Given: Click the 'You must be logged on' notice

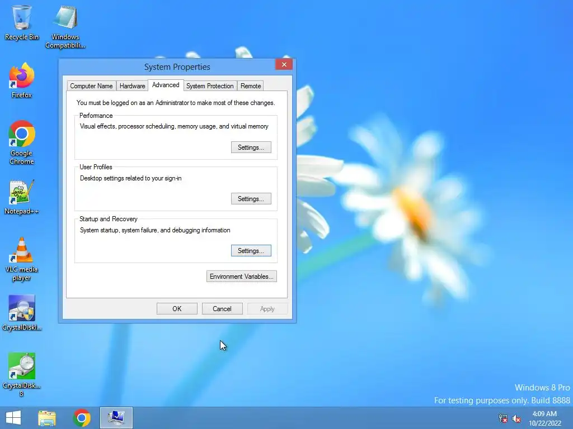Looking at the screenshot, I should click(176, 103).
